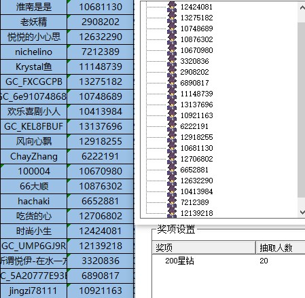Select the spreadsheet cell Krystal鱼

(34, 67)
